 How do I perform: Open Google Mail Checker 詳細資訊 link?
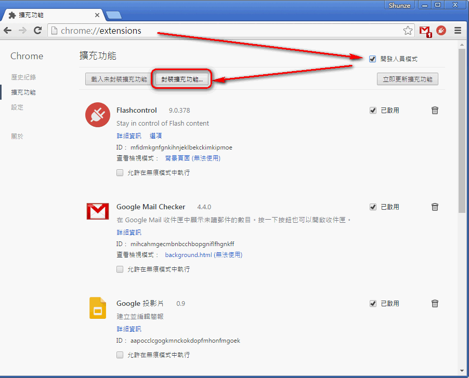click(x=129, y=232)
